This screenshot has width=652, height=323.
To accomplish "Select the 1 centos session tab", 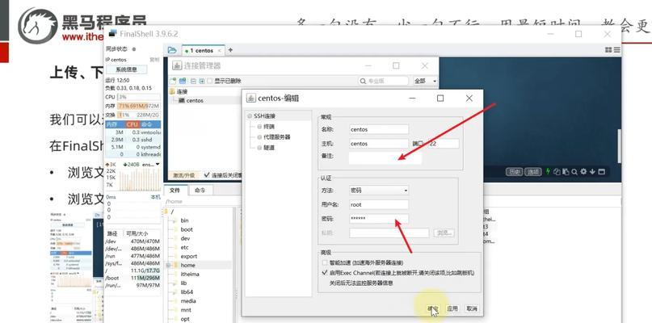I will click(204, 50).
